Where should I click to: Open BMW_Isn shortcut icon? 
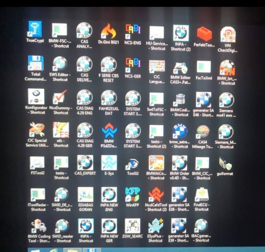[228, 68]
